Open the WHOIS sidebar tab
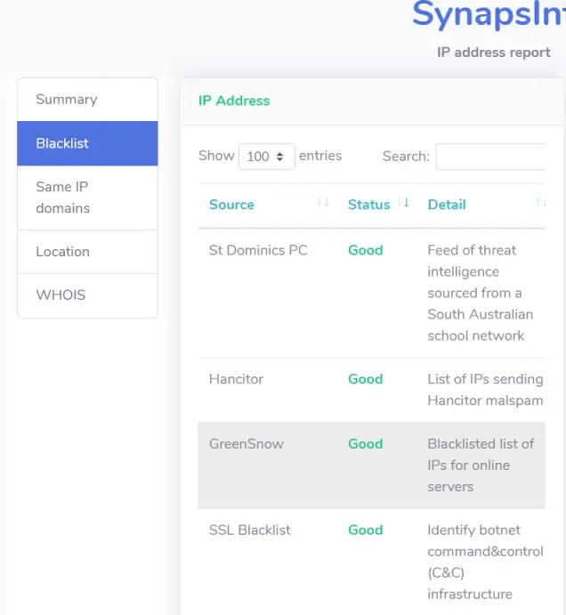Viewport: 566px width, 615px height. pos(87,295)
